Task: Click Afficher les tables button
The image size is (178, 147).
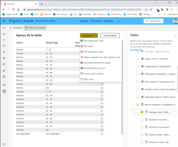Action: click(x=35, y=28)
